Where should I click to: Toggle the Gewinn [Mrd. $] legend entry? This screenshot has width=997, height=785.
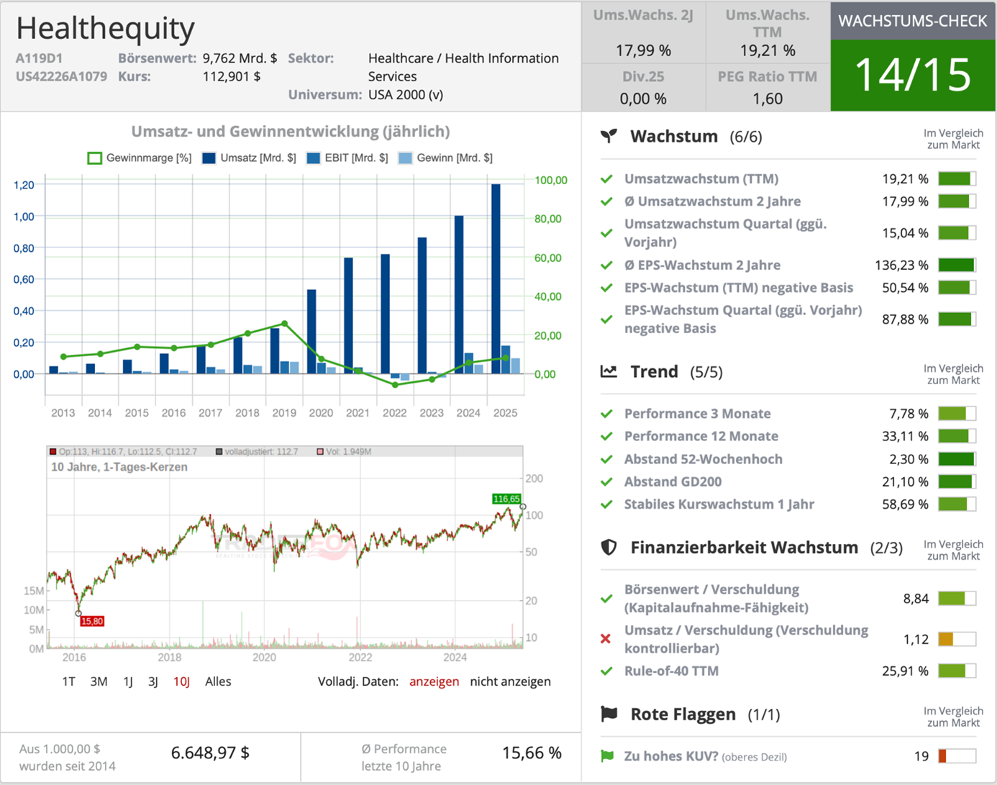(445, 158)
